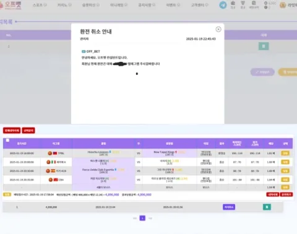The width and height of the screenshot is (297, 234).
Task: Click the Italy flag in the 세리에 A row
Action: pos(53,162)
